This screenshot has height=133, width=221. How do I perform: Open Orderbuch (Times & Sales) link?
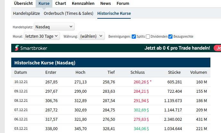click(x=68, y=13)
